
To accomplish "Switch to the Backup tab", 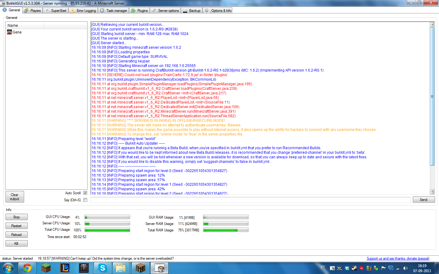I will pos(191,10).
